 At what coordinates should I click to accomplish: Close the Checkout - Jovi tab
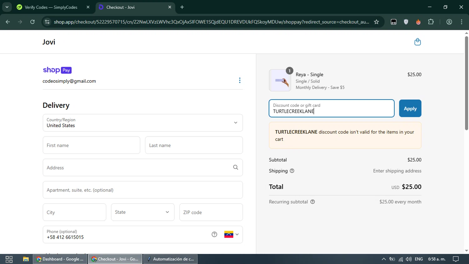tap(170, 7)
